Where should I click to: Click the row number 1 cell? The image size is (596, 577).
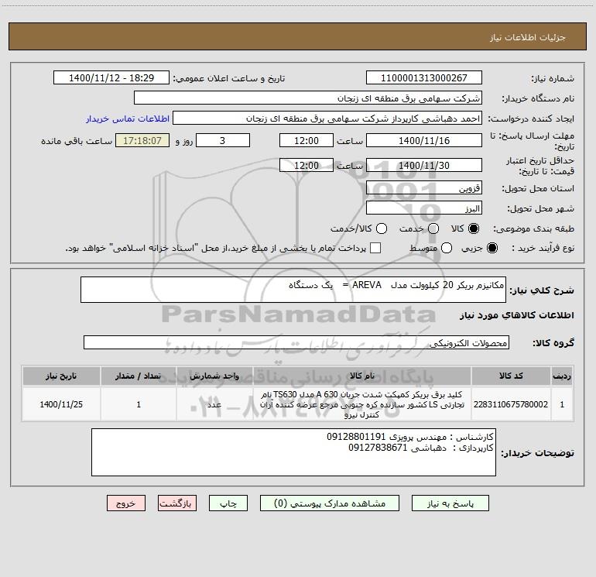tap(562, 404)
